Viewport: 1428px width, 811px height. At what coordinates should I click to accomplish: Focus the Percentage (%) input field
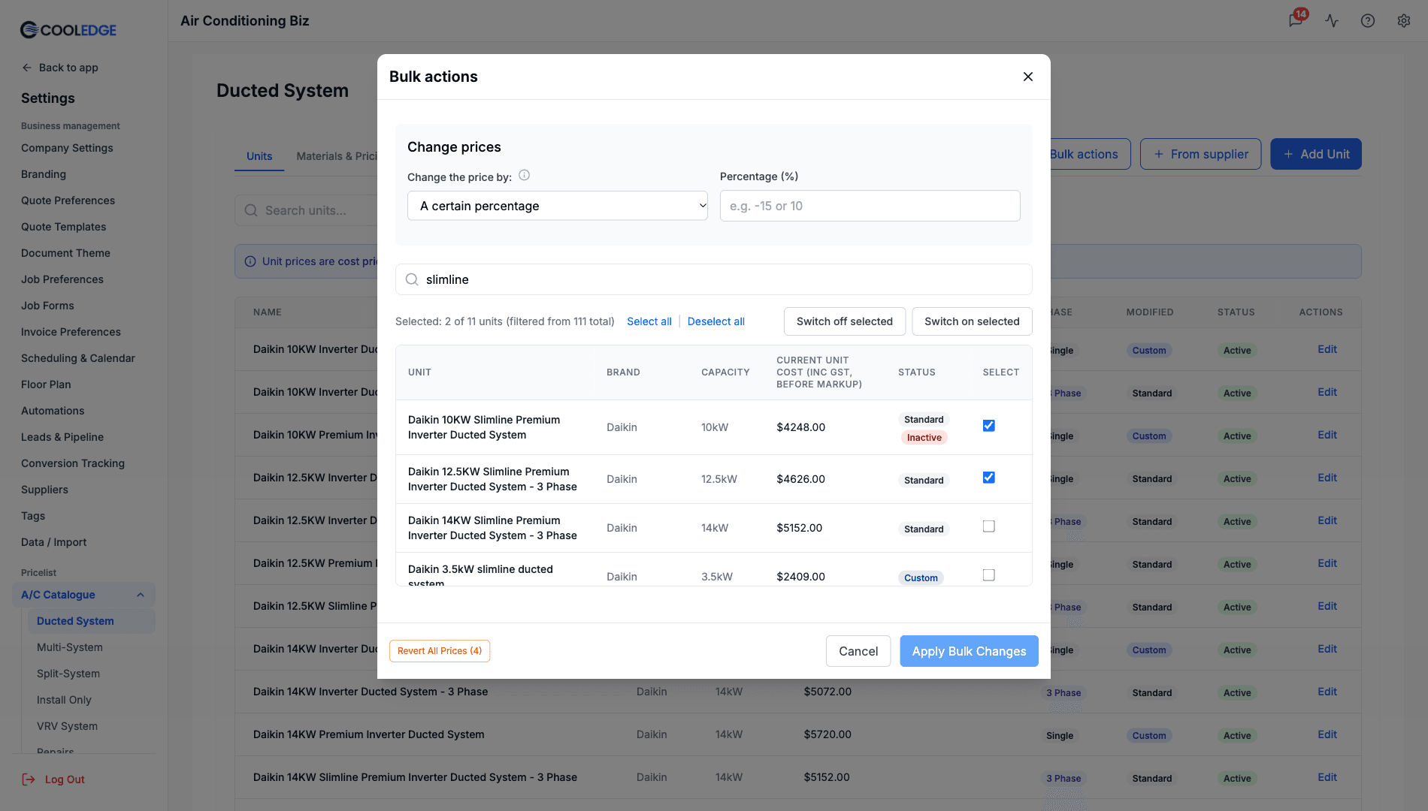tap(870, 206)
